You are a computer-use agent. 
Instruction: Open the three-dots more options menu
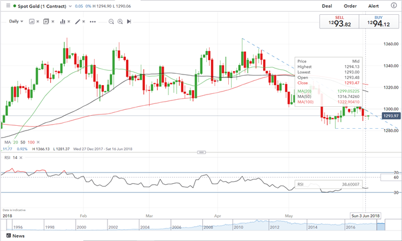pos(93,22)
